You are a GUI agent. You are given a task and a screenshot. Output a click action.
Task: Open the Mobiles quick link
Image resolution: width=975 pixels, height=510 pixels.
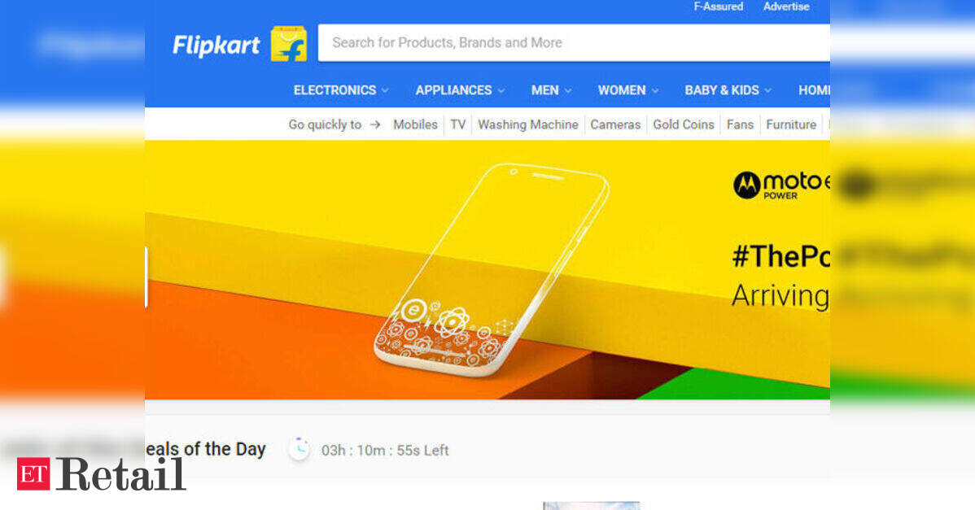(x=415, y=125)
